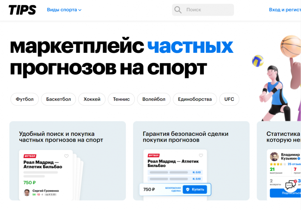Select the Футбол filter chip
Viewport: 301px width, 210px height.
pyautogui.click(x=24, y=99)
